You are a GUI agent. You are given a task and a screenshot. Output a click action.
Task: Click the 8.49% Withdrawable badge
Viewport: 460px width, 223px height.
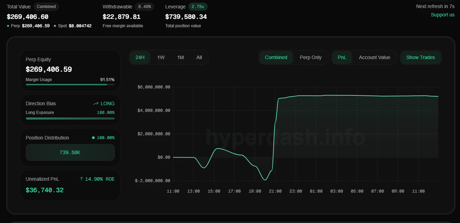tap(144, 7)
